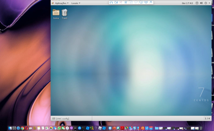214x131 pixels.
Task: Open the home folder icon
Action: point(56,12)
